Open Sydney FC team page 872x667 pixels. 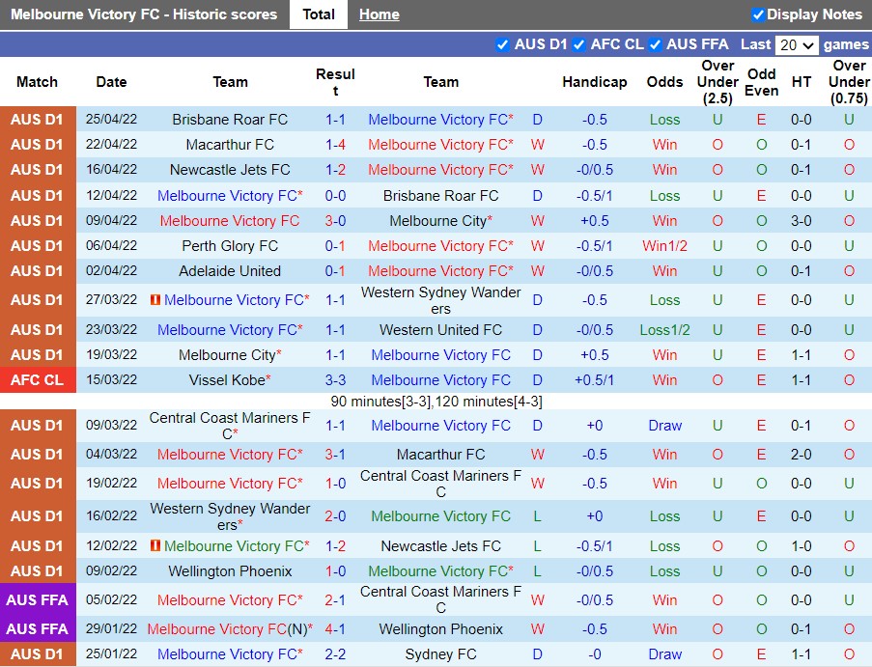440,654
